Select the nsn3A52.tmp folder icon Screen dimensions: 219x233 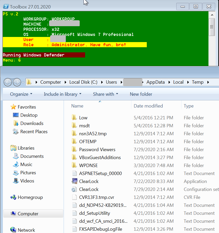click(x=74, y=133)
